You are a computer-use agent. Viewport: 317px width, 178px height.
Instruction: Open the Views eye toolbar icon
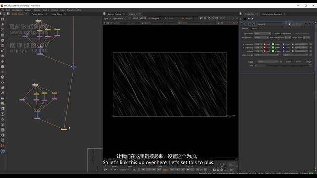pyautogui.click(x=3, y=83)
